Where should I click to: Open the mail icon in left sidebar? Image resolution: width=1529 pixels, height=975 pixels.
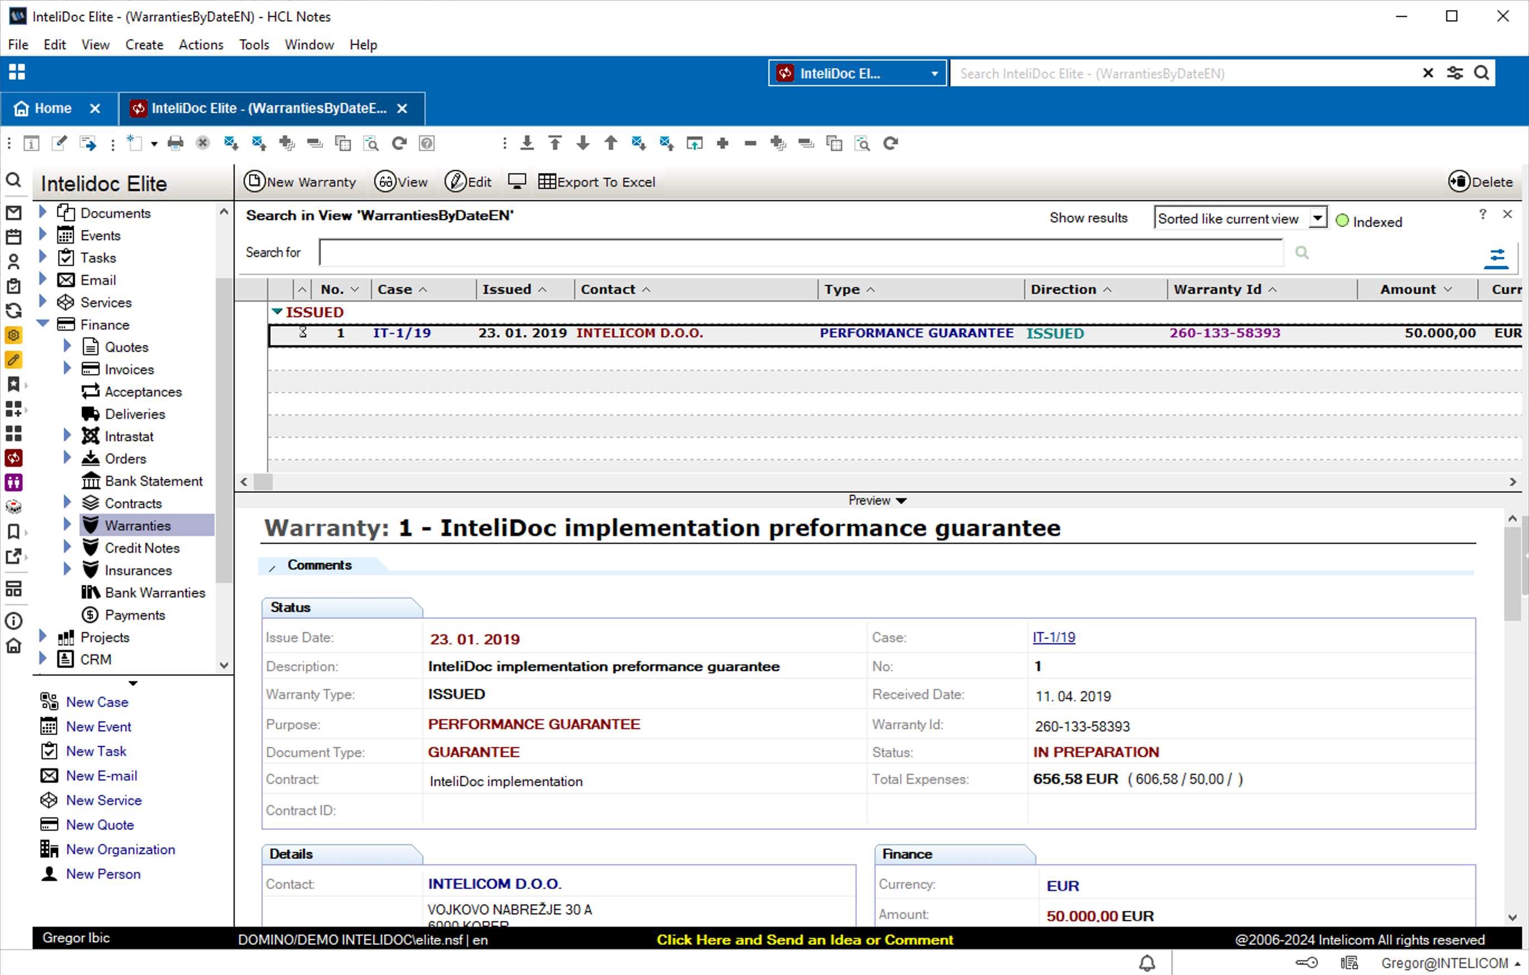pyautogui.click(x=13, y=213)
